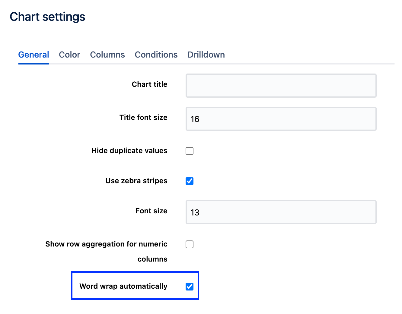Enable the Hide duplicate values checkbox
The height and width of the screenshot is (314, 402).
(190, 151)
